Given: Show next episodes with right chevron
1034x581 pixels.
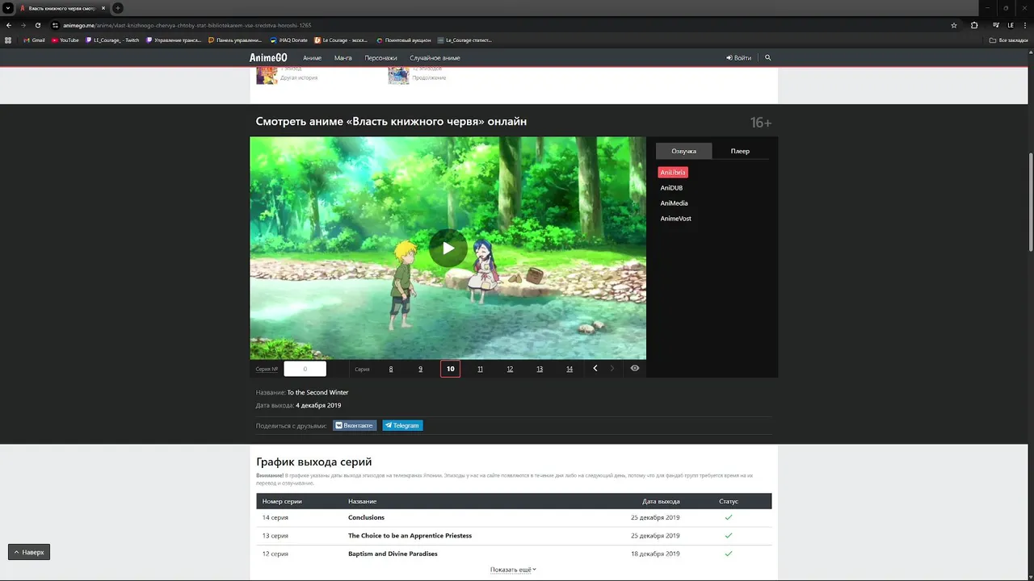Looking at the screenshot, I should [x=612, y=369].
